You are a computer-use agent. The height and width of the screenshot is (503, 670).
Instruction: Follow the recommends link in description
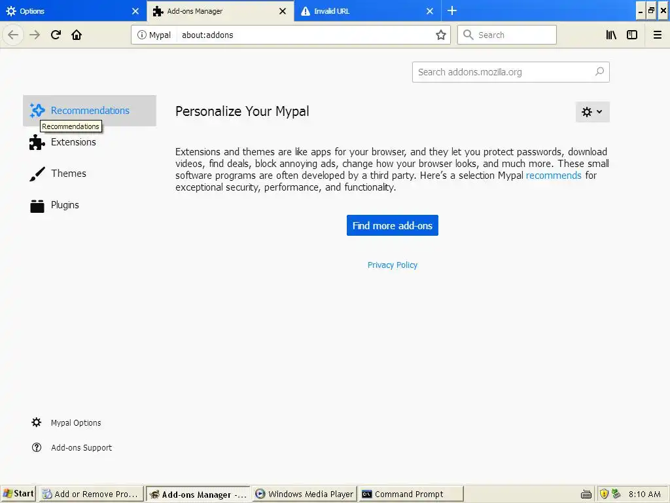(x=554, y=176)
